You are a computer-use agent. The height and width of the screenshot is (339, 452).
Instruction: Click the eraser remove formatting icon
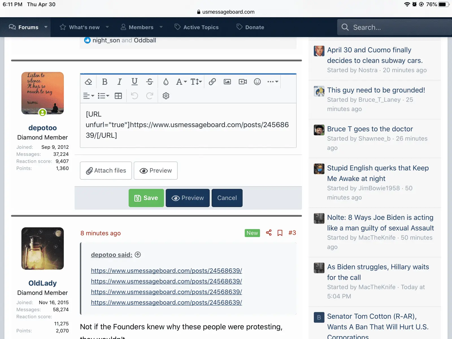click(88, 82)
